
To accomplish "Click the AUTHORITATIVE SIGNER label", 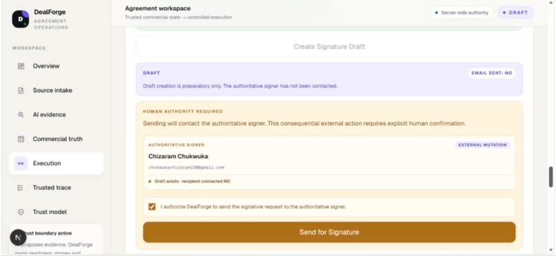I will tap(177, 145).
